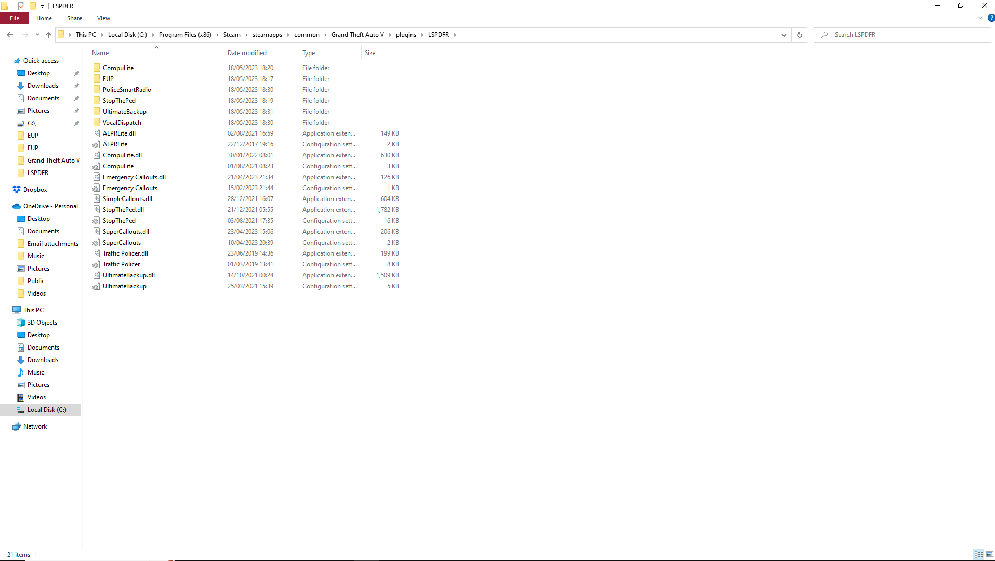Go back to the previous folder

click(10, 35)
